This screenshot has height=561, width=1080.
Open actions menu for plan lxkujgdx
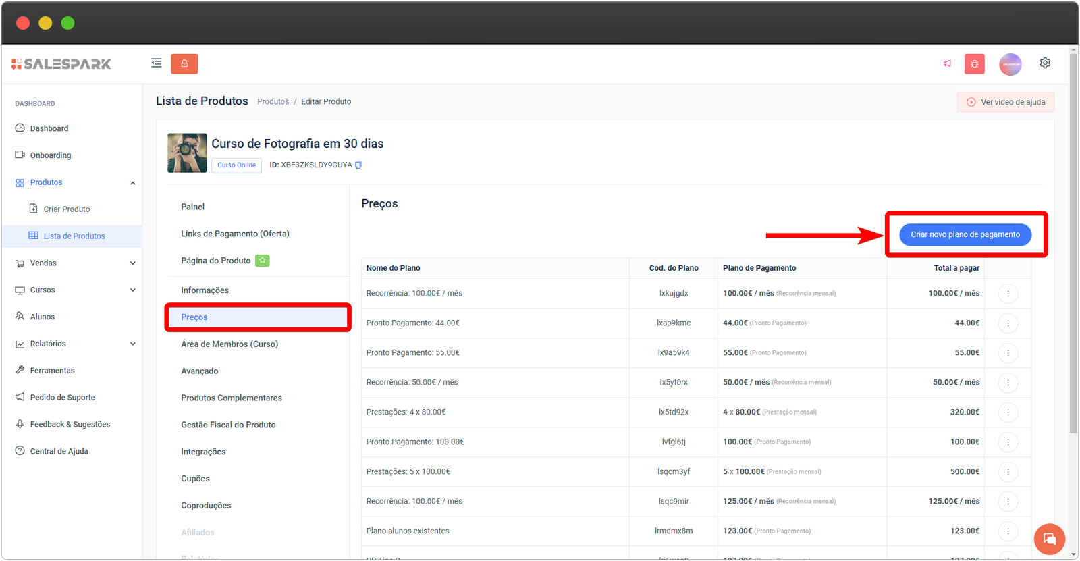(x=1008, y=294)
